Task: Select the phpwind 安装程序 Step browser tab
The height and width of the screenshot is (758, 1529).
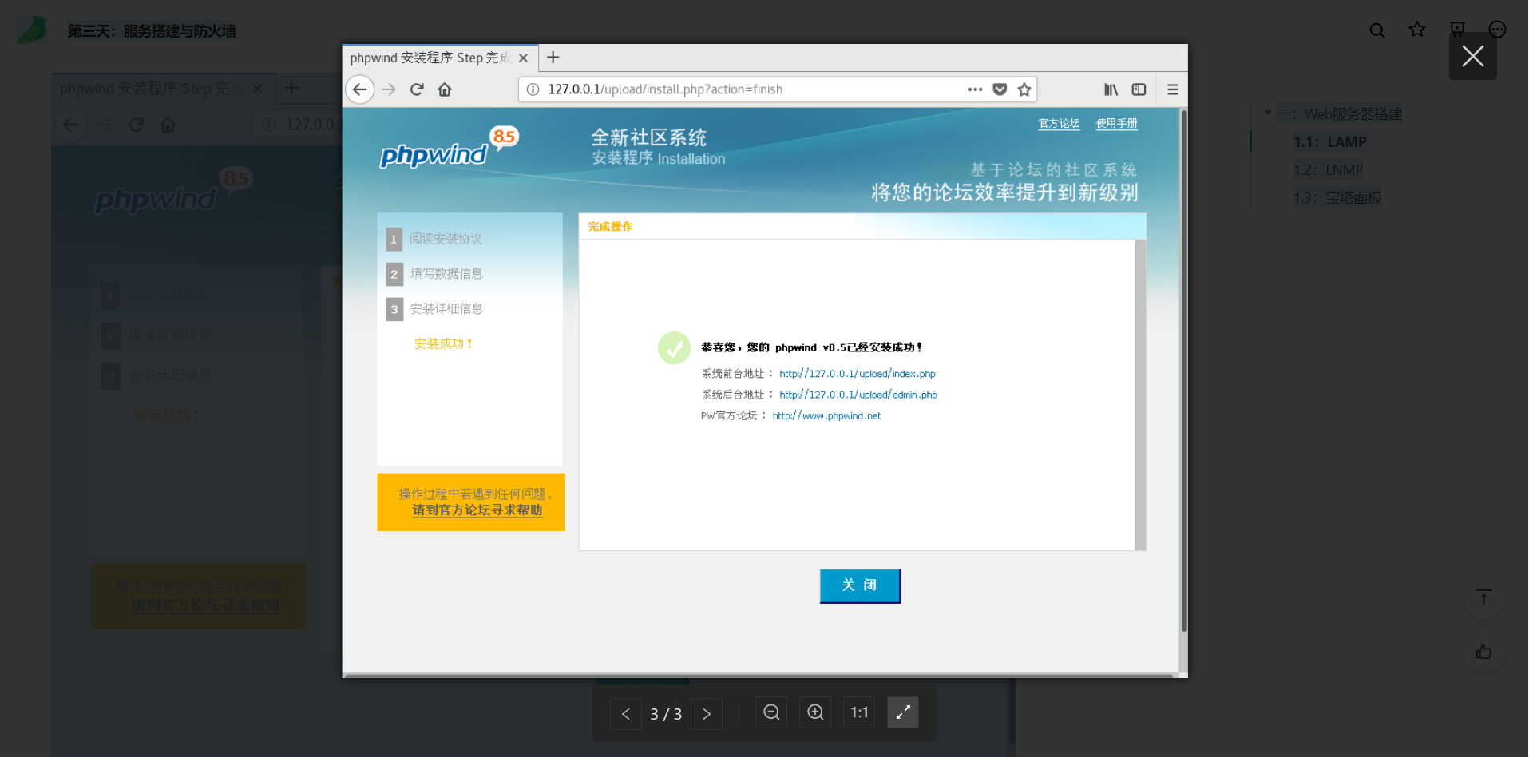Action: pyautogui.click(x=441, y=58)
